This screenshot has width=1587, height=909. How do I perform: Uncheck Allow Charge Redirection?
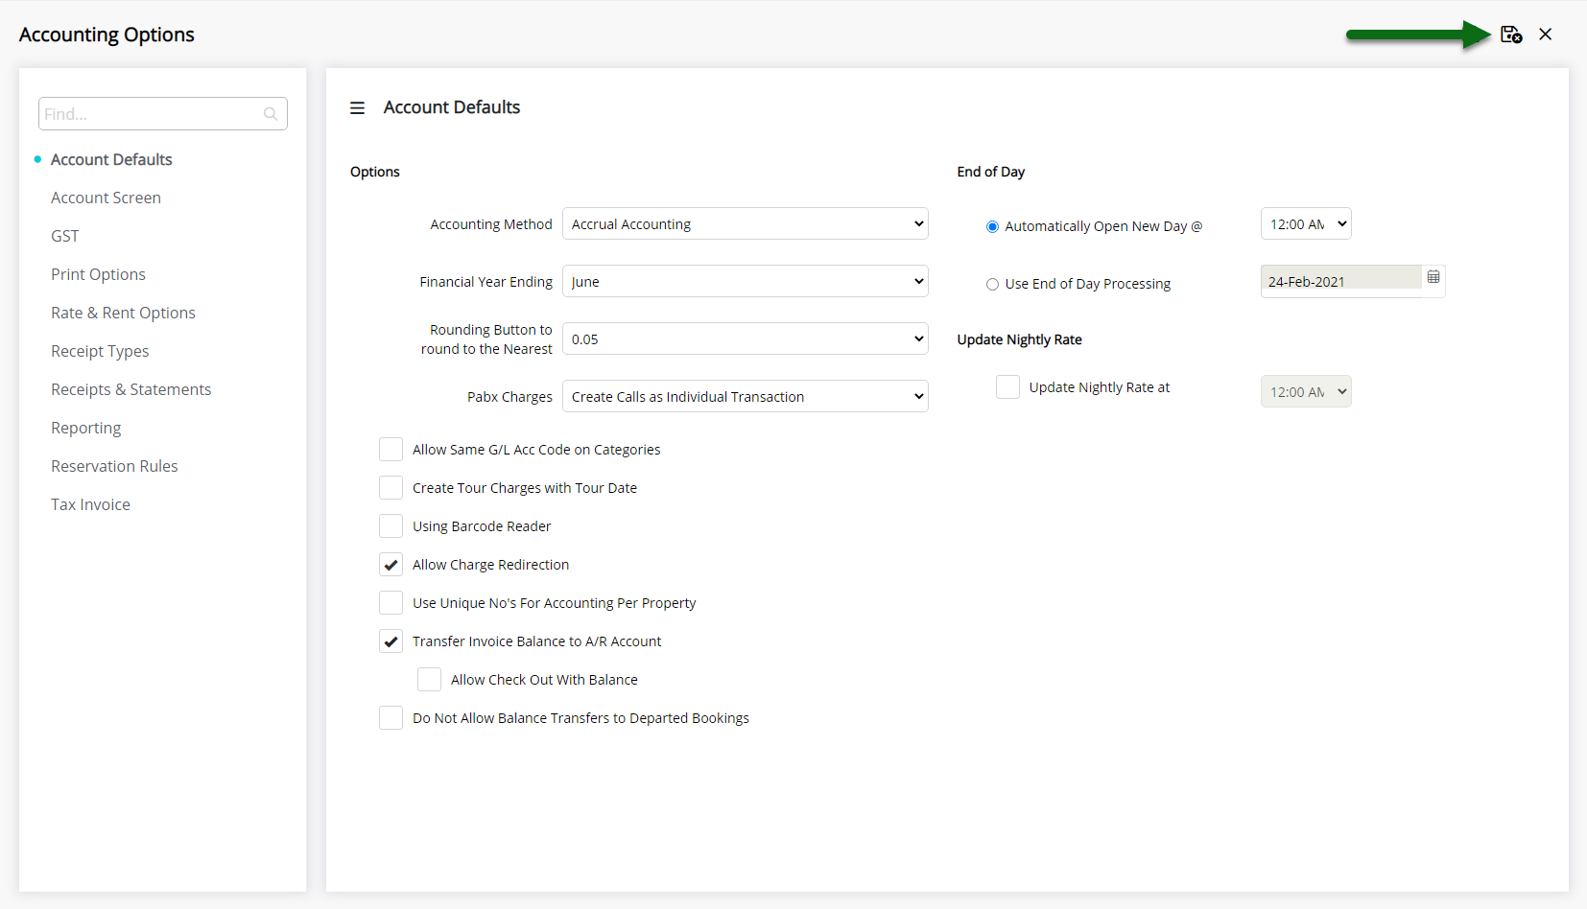(x=391, y=565)
